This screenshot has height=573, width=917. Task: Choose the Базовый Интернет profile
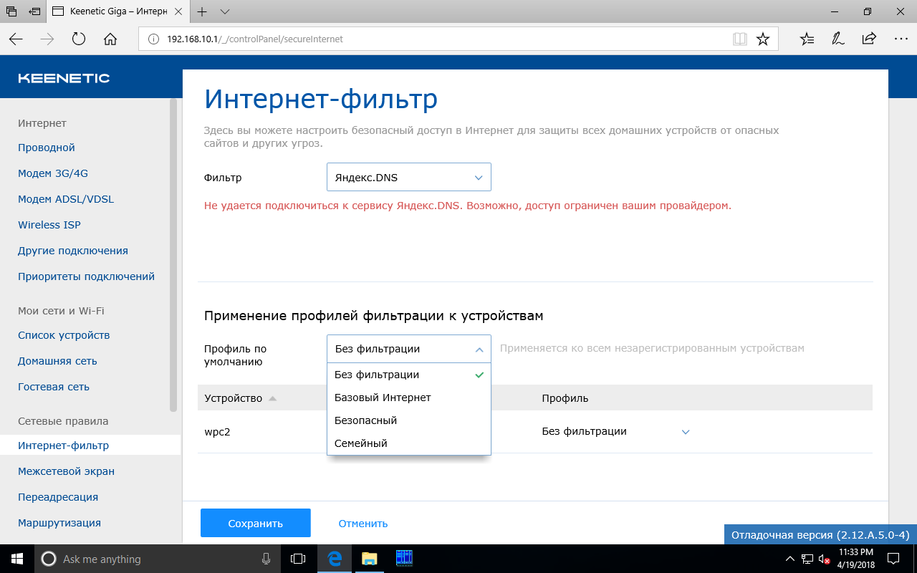[x=409, y=398]
